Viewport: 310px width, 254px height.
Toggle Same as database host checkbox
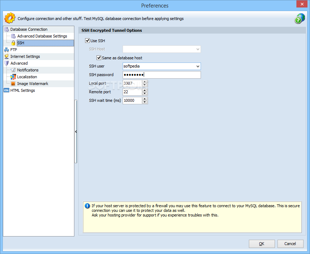point(99,58)
